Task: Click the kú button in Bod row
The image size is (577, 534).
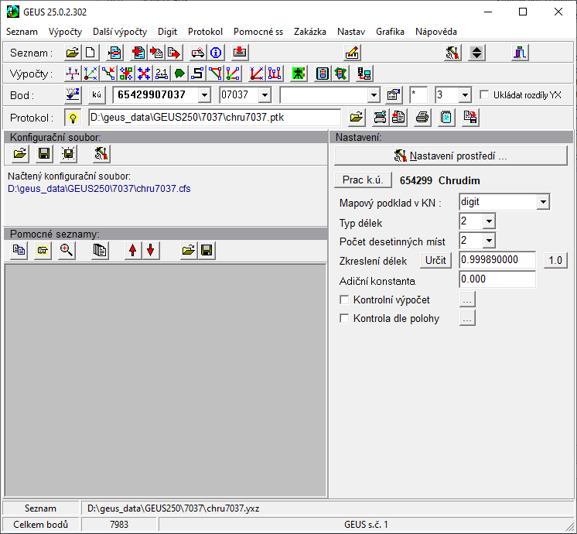Action: click(x=97, y=95)
